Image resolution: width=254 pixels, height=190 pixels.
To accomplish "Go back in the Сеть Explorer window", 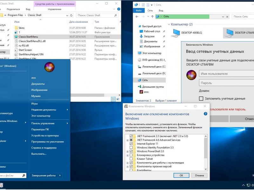I will pos(137,16).
